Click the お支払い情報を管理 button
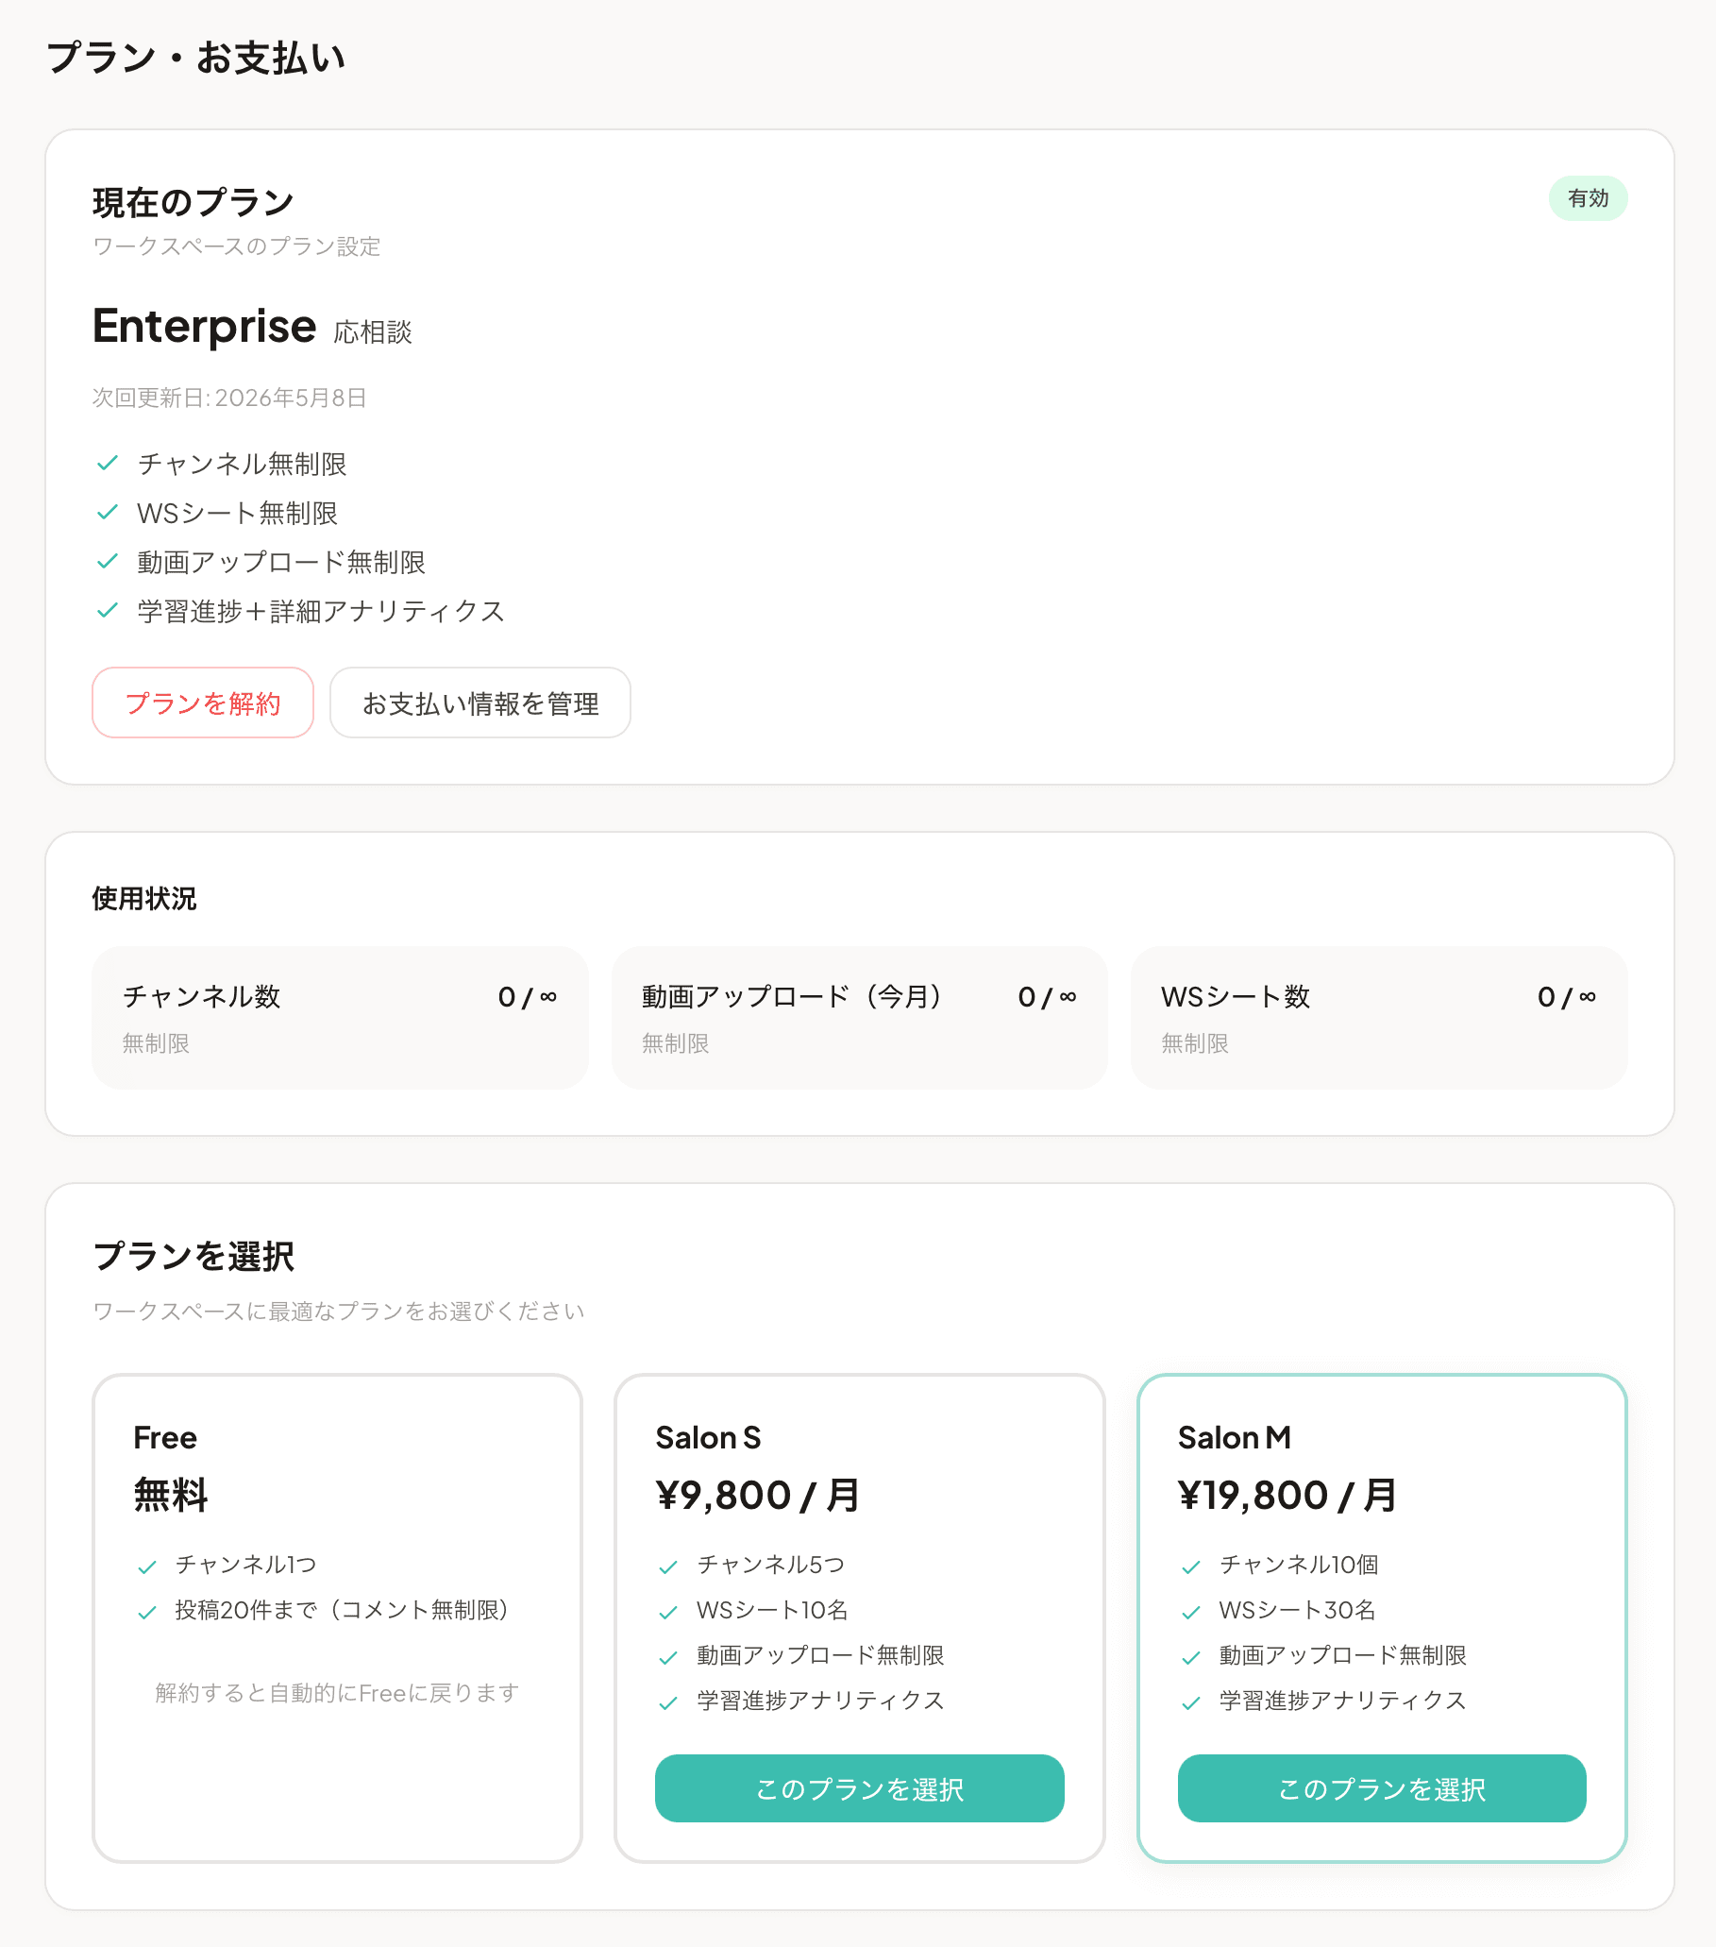The image size is (1716, 1947). click(x=479, y=703)
